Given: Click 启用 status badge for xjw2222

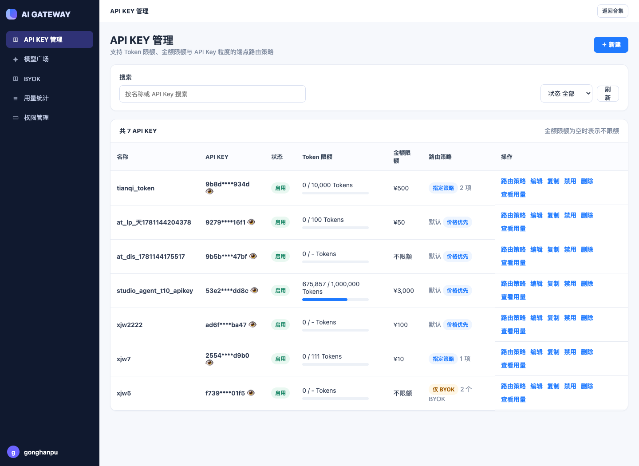Looking at the screenshot, I should click(280, 324).
